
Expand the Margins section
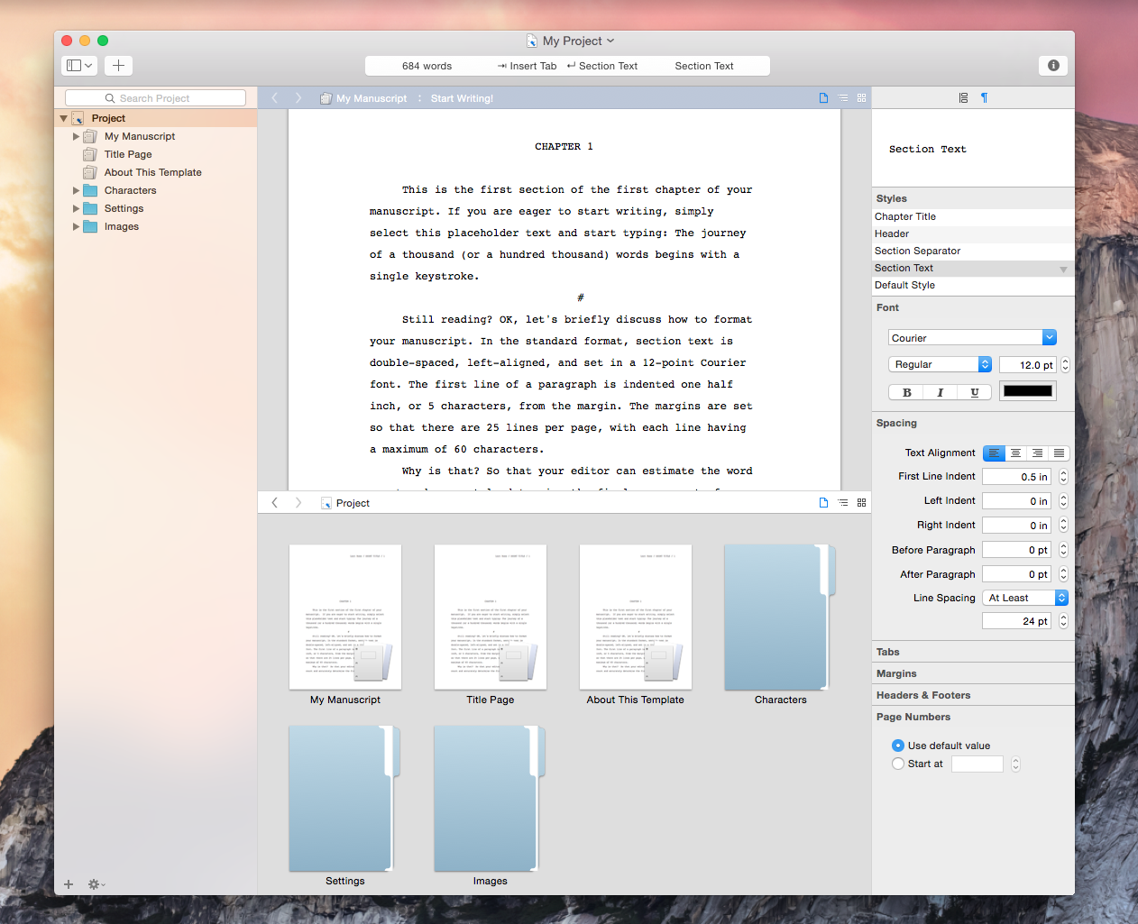(x=896, y=673)
